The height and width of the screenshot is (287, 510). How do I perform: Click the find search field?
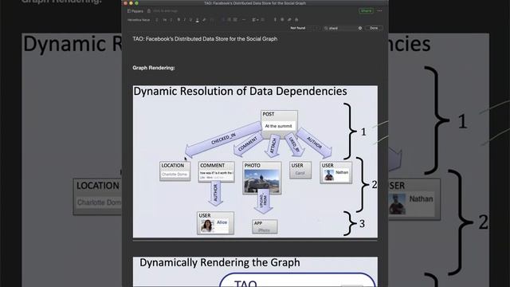pos(342,29)
